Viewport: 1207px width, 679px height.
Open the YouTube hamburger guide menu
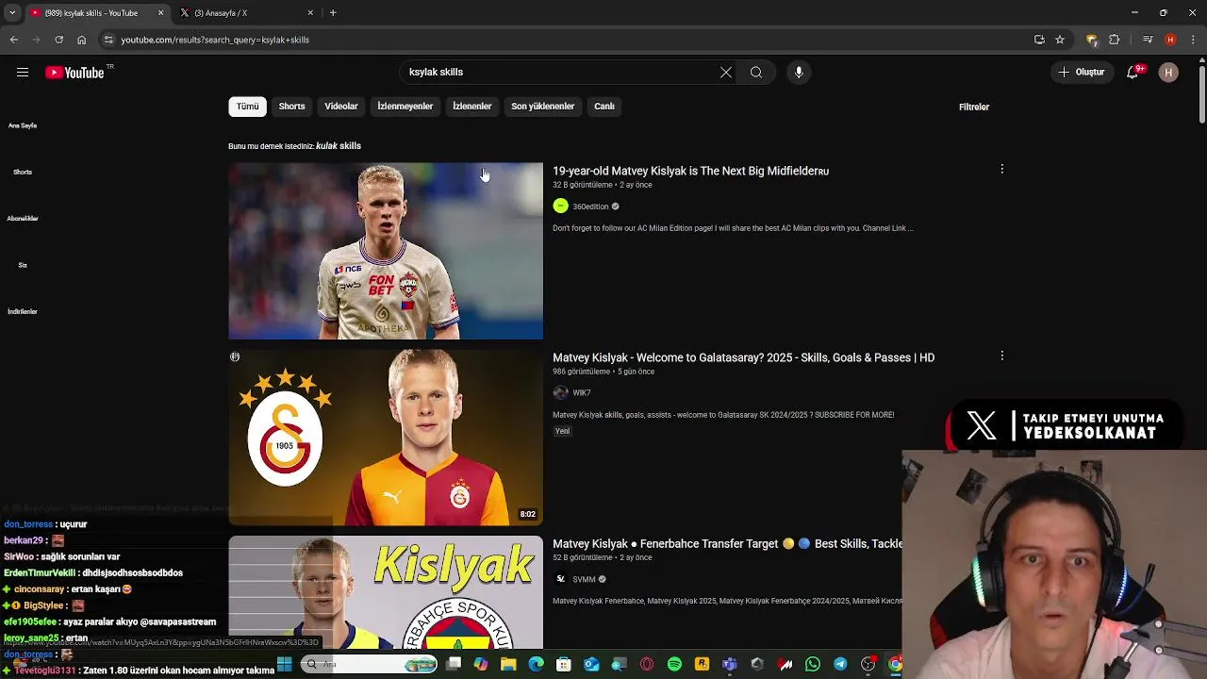pyautogui.click(x=23, y=73)
